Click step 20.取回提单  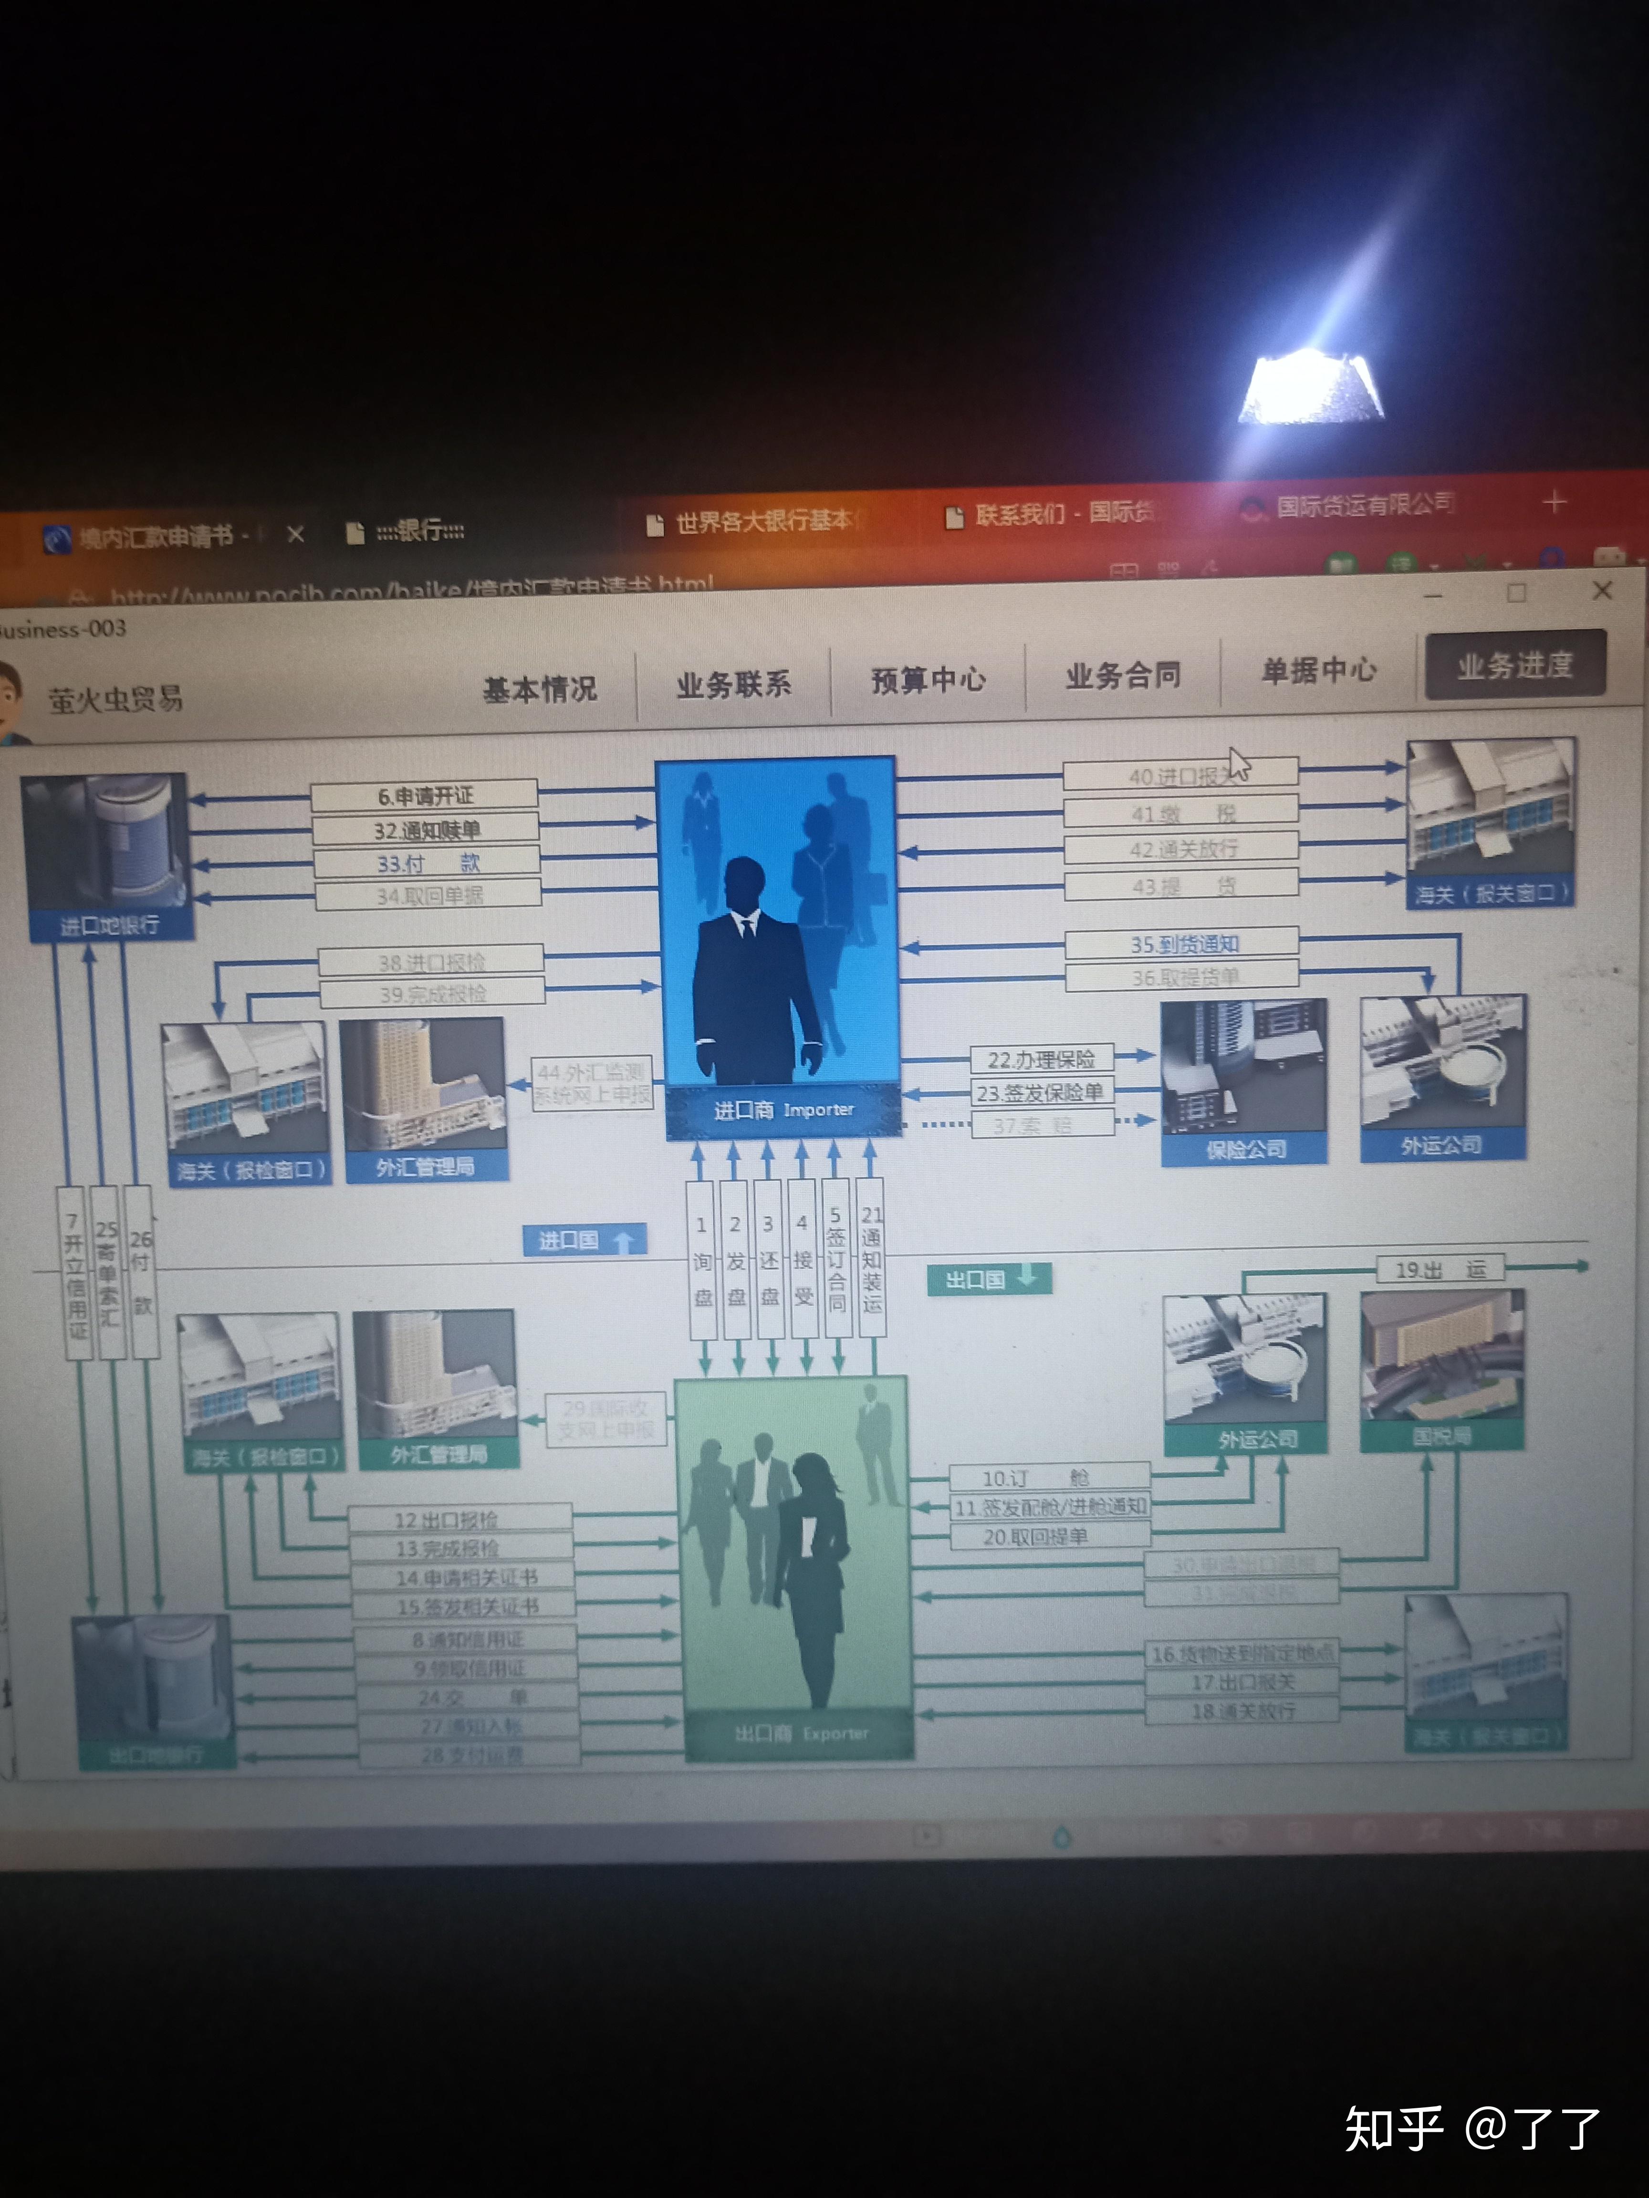coord(1050,1536)
